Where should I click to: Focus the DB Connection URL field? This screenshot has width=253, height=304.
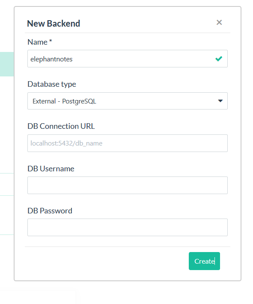pos(128,143)
